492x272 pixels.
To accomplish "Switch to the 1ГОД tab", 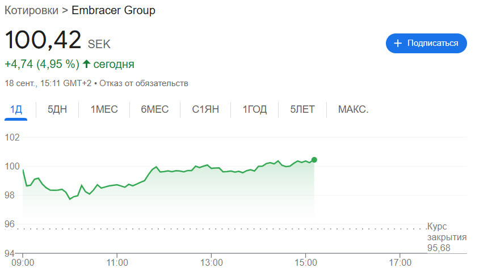I will click(x=255, y=109).
